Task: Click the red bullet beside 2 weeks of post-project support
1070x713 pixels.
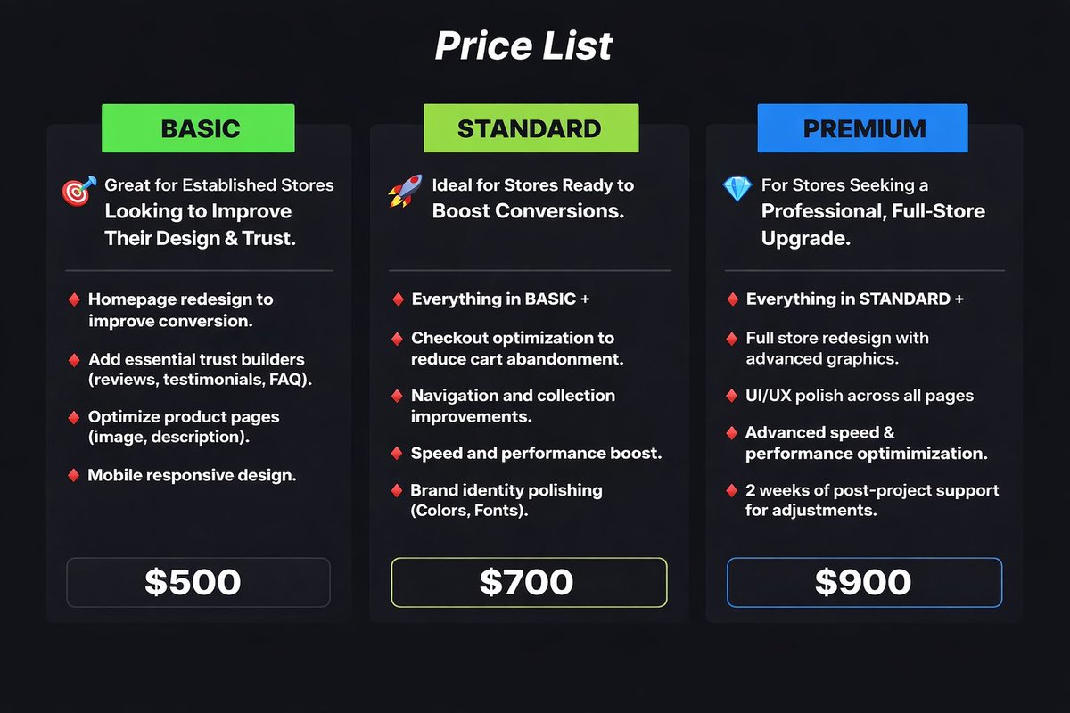Action: pyautogui.click(x=731, y=490)
